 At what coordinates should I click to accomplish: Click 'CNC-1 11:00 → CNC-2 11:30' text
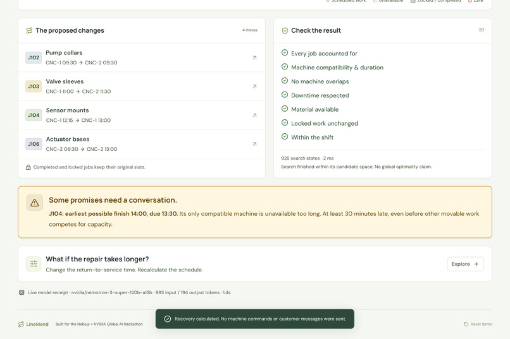78,92
